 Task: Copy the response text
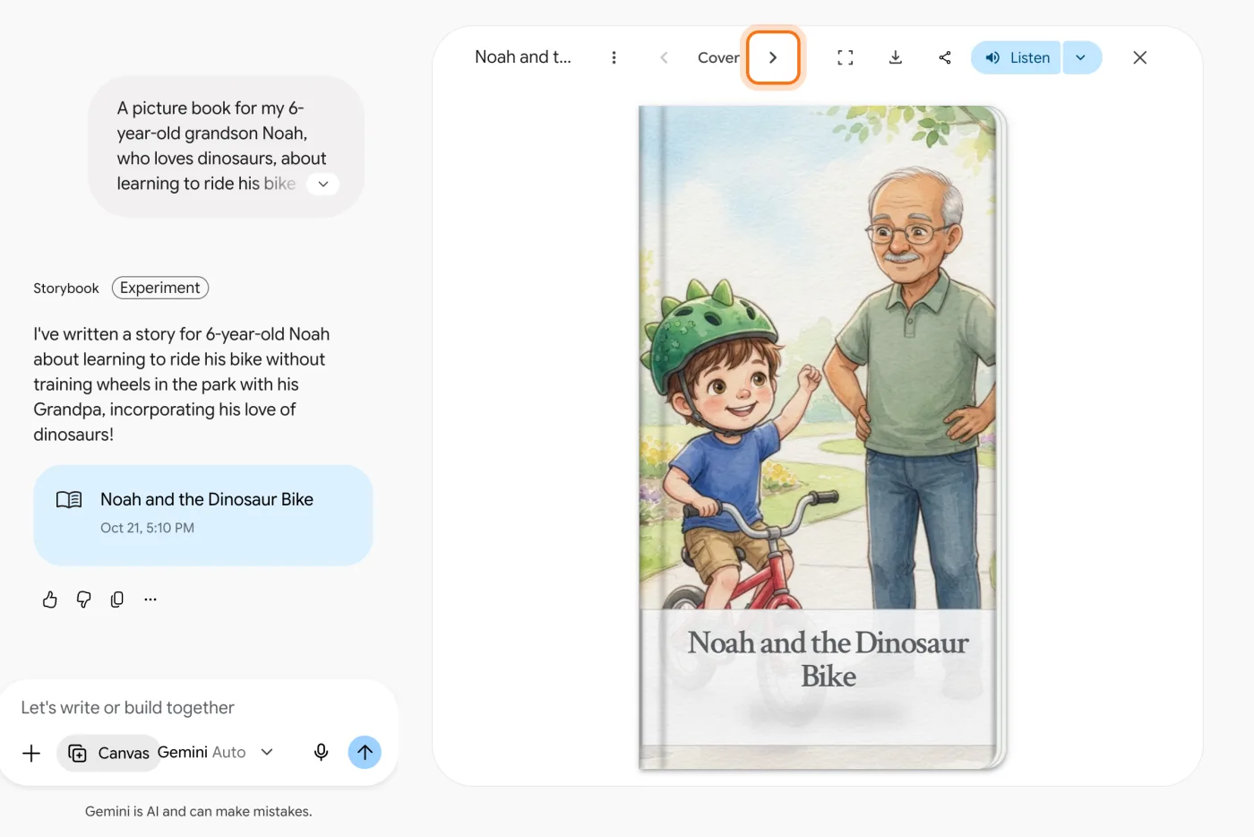coord(117,600)
